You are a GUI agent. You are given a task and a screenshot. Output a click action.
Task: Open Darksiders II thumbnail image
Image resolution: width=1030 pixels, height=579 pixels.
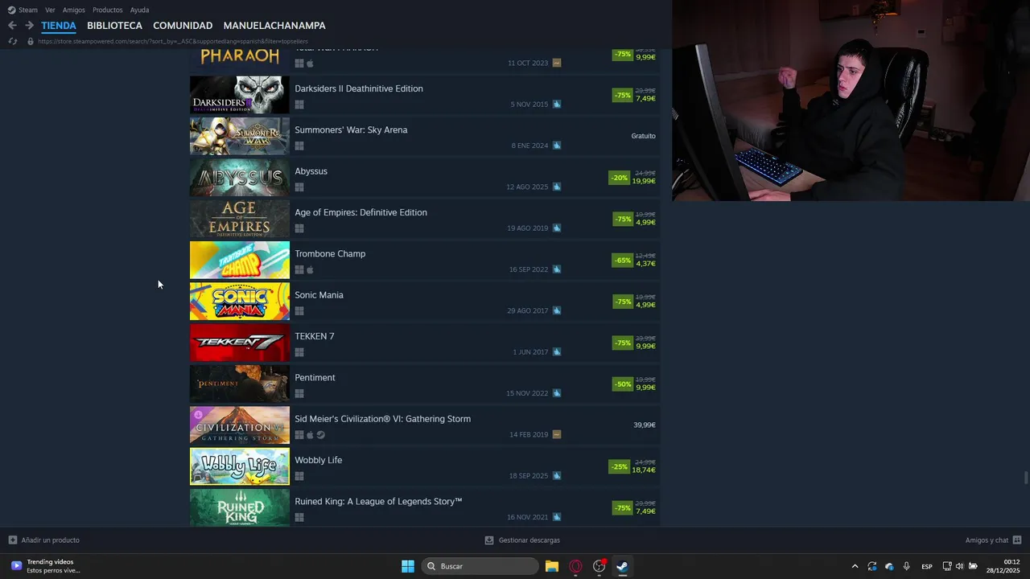(x=240, y=95)
